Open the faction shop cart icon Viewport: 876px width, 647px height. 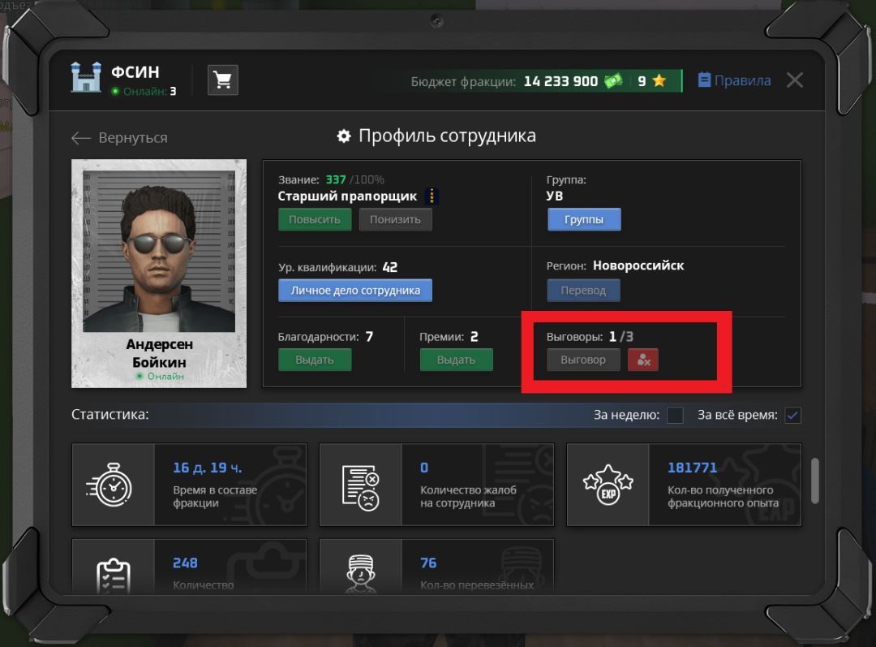[223, 80]
